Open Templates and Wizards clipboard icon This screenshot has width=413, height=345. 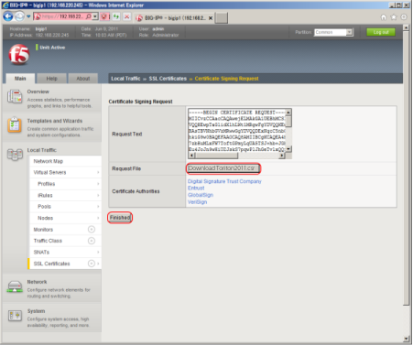pos(15,125)
